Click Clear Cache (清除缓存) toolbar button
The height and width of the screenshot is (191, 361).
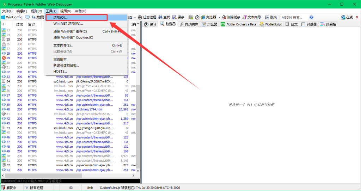tap(231, 17)
